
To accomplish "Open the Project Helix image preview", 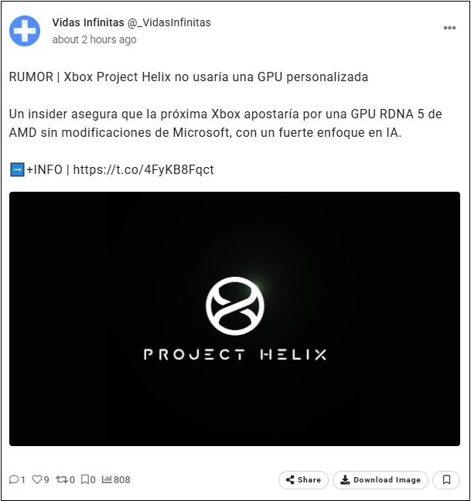I will tap(234, 319).
